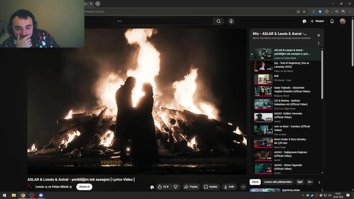The image size is (354, 199).
Task: Open the Chrome extensions puzzle icon
Action: (x=327, y=12)
